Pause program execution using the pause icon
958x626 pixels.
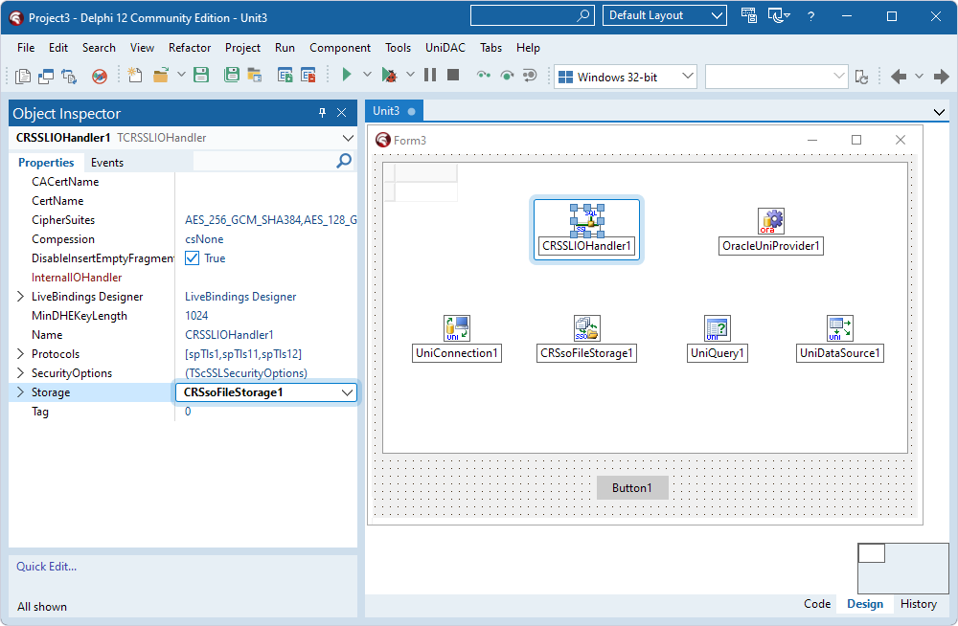[429, 74]
